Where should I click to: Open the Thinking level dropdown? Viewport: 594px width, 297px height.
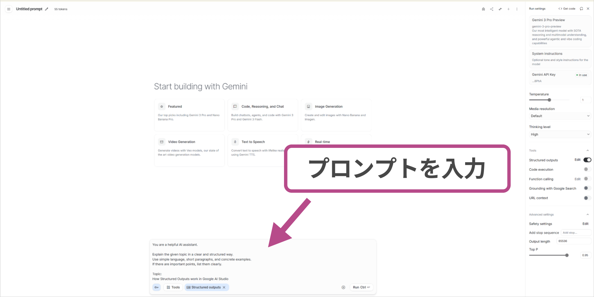click(x=560, y=134)
